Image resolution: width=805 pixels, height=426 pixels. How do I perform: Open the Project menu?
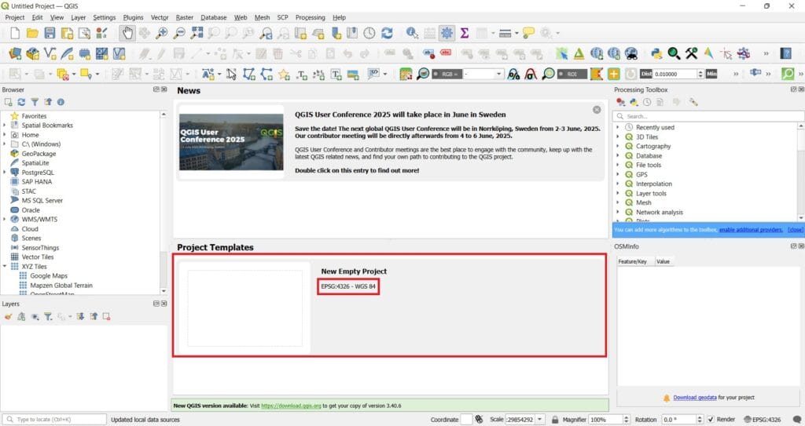(15, 17)
